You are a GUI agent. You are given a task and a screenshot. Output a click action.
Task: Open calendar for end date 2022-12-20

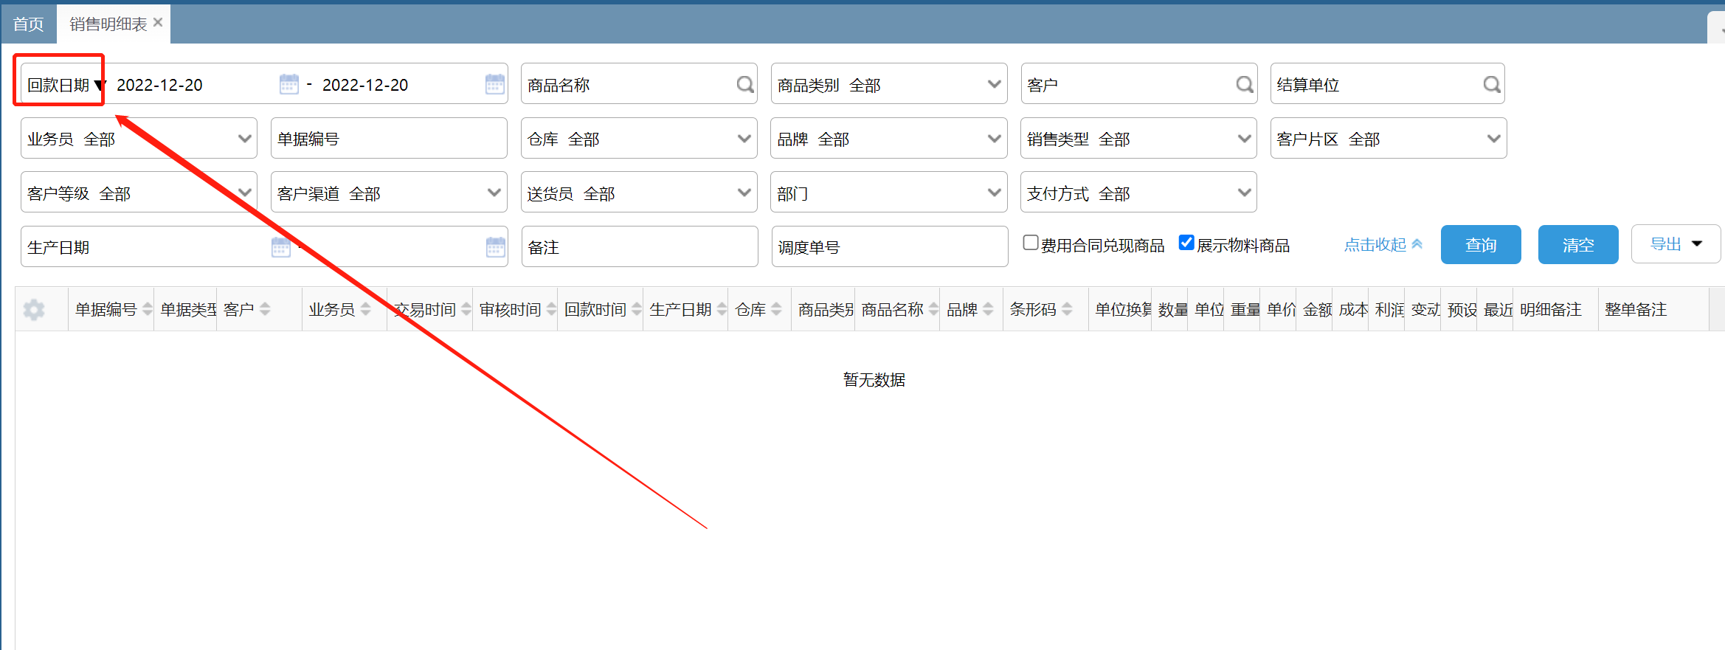pos(495,84)
